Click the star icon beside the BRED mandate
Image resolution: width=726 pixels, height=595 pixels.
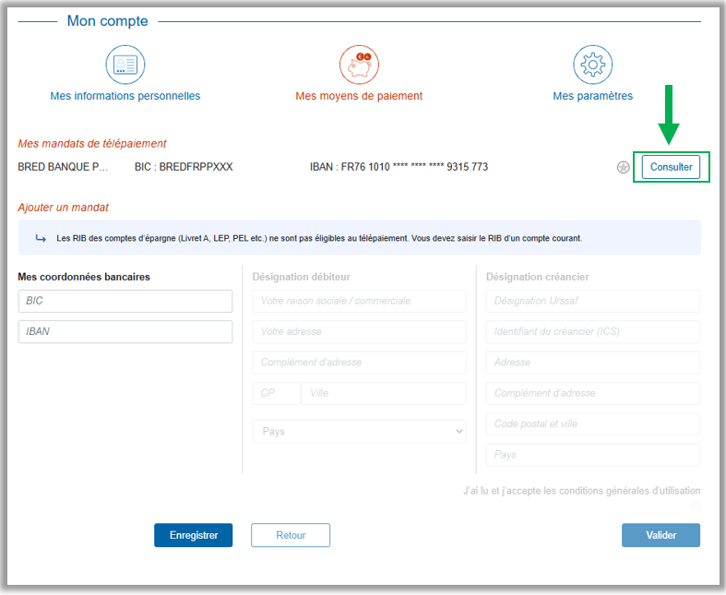click(623, 168)
